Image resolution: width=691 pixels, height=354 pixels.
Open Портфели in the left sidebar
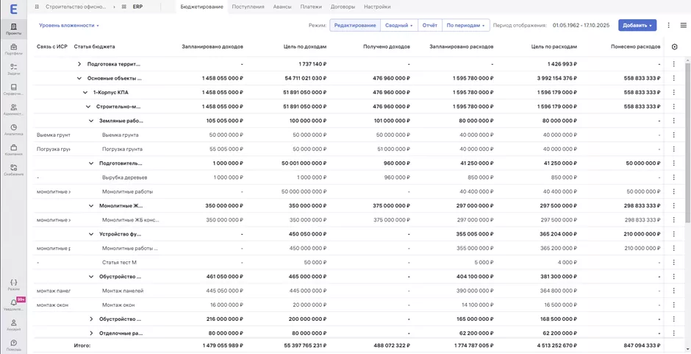13,49
